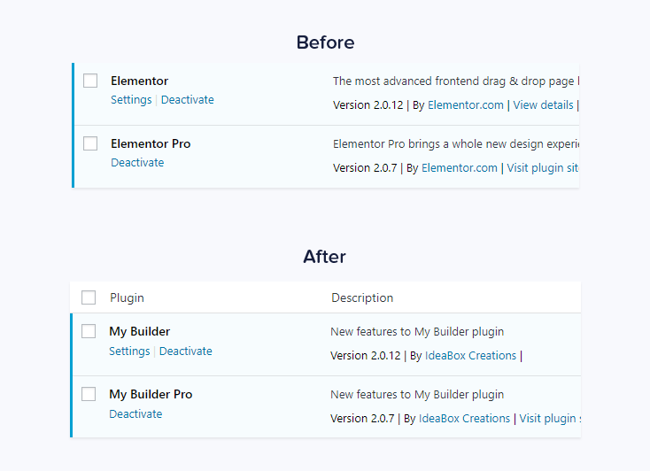Click the Version 2.0.7 text in Elementor Pro row

(x=365, y=168)
